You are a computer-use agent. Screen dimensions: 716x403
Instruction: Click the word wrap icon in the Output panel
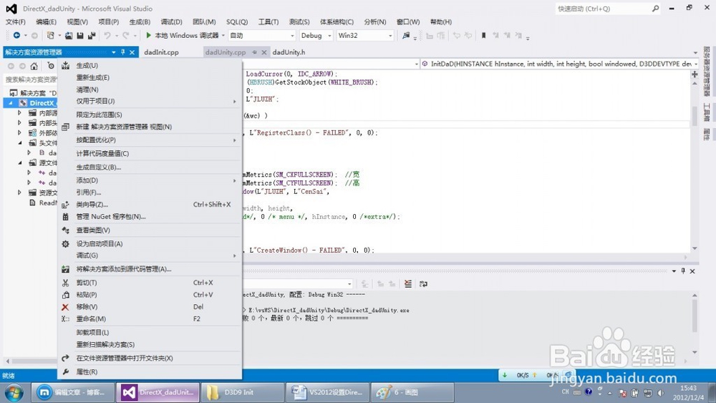[423, 284]
